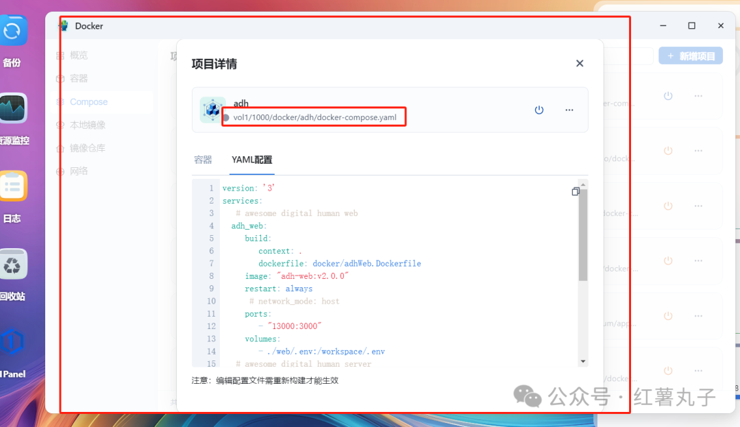
Task: Click the YAML editor scrollbar thumb
Action: pyautogui.click(x=583, y=235)
